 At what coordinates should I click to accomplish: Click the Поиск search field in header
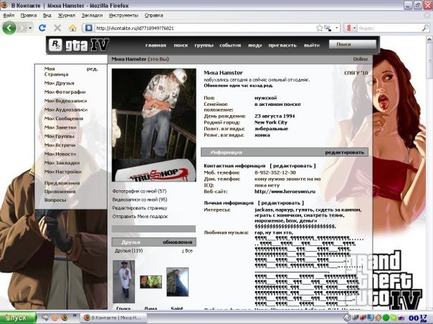tap(353, 44)
